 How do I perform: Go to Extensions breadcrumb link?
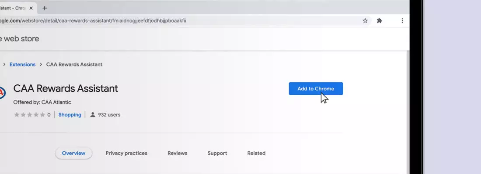(x=22, y=64)
